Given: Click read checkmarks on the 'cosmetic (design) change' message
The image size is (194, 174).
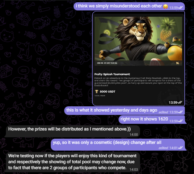Looking at the screenshot, I should click(181, 148).
